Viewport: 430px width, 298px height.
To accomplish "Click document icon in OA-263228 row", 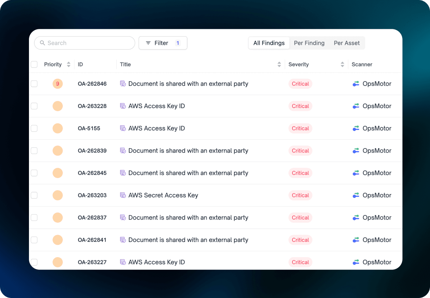I will 123,106.
